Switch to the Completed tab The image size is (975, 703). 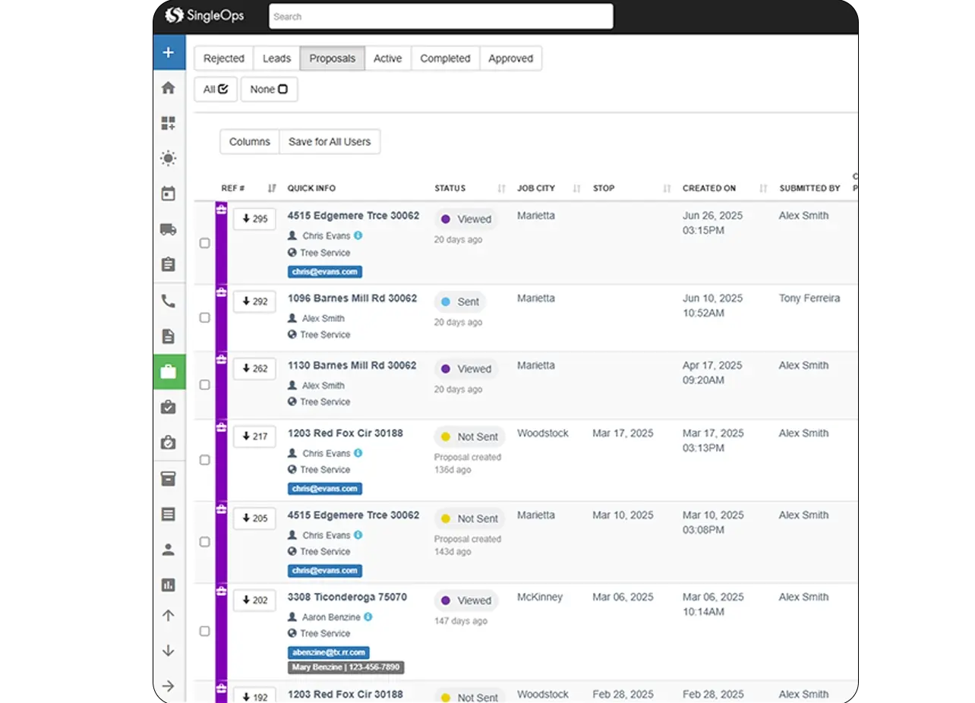click(x=445, y=58)
